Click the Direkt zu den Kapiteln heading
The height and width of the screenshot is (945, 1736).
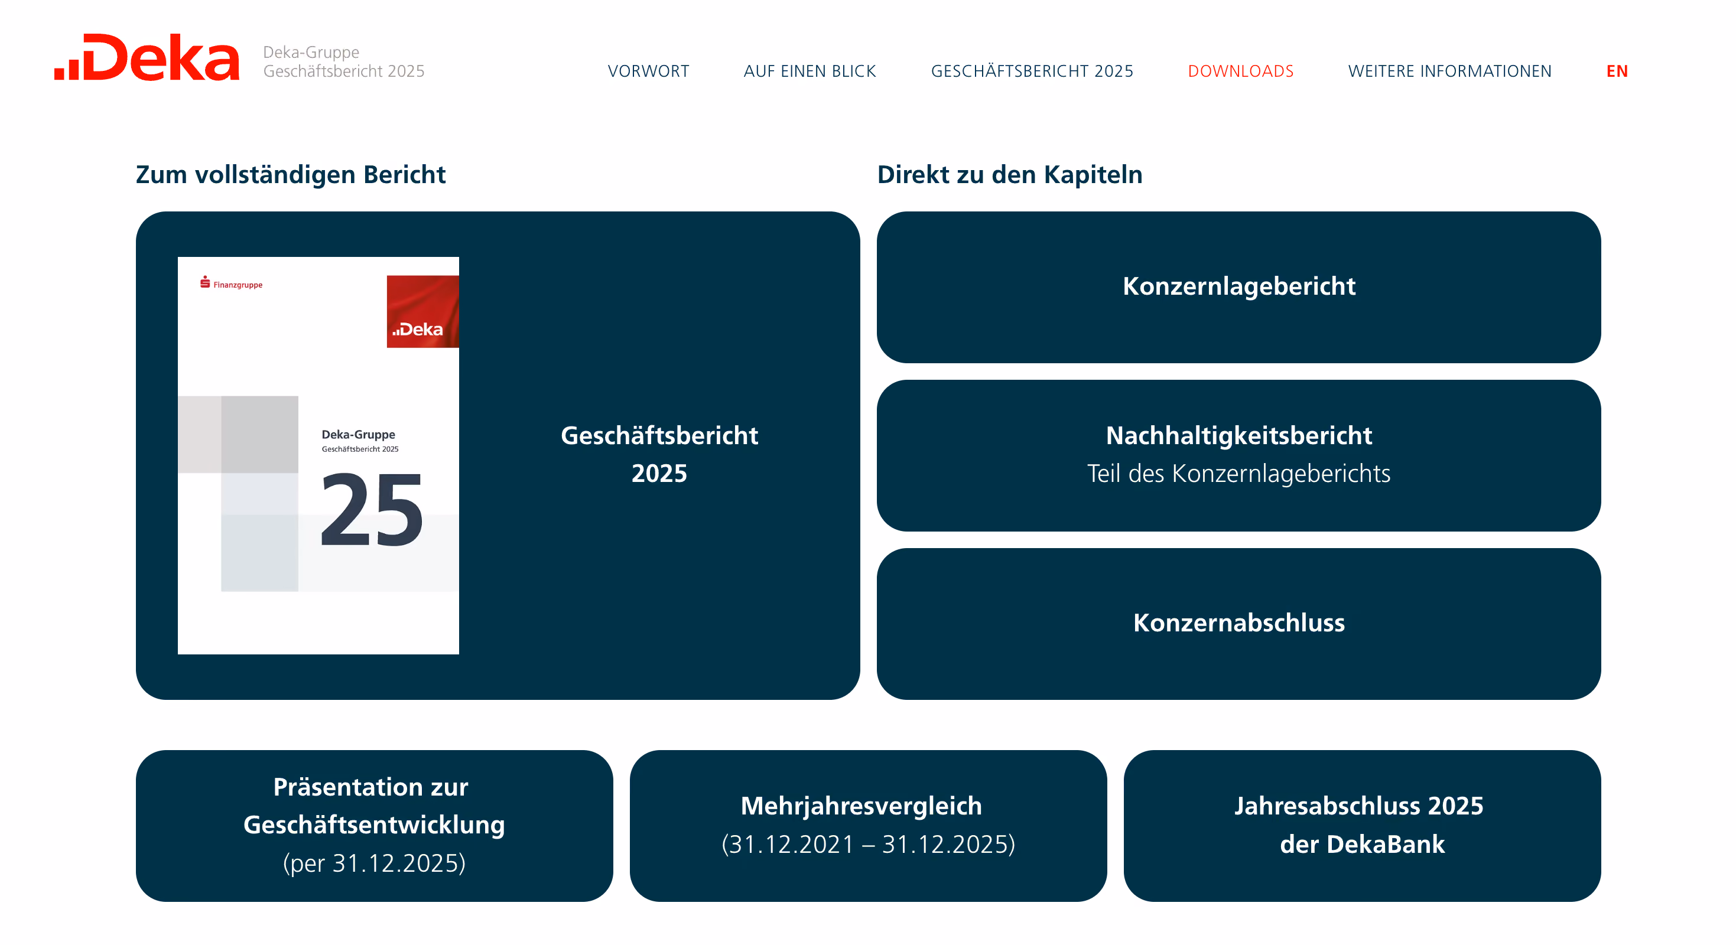(x=1010, y=174)
